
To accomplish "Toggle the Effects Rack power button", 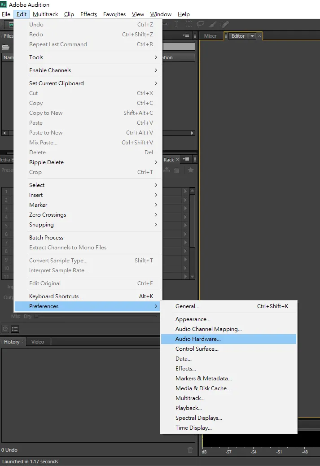I will point(5,329).
